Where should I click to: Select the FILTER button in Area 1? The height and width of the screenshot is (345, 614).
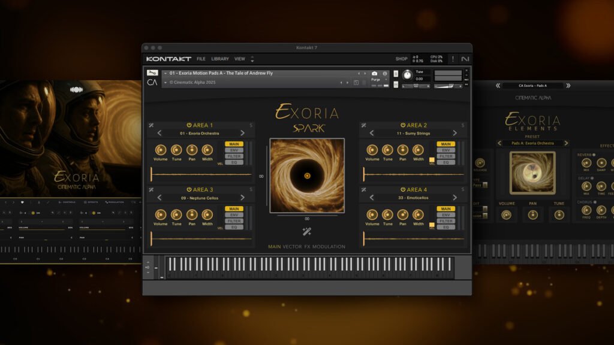click(234, 156)
